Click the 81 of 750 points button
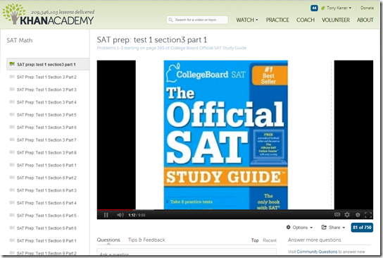 tap(362, 228)
